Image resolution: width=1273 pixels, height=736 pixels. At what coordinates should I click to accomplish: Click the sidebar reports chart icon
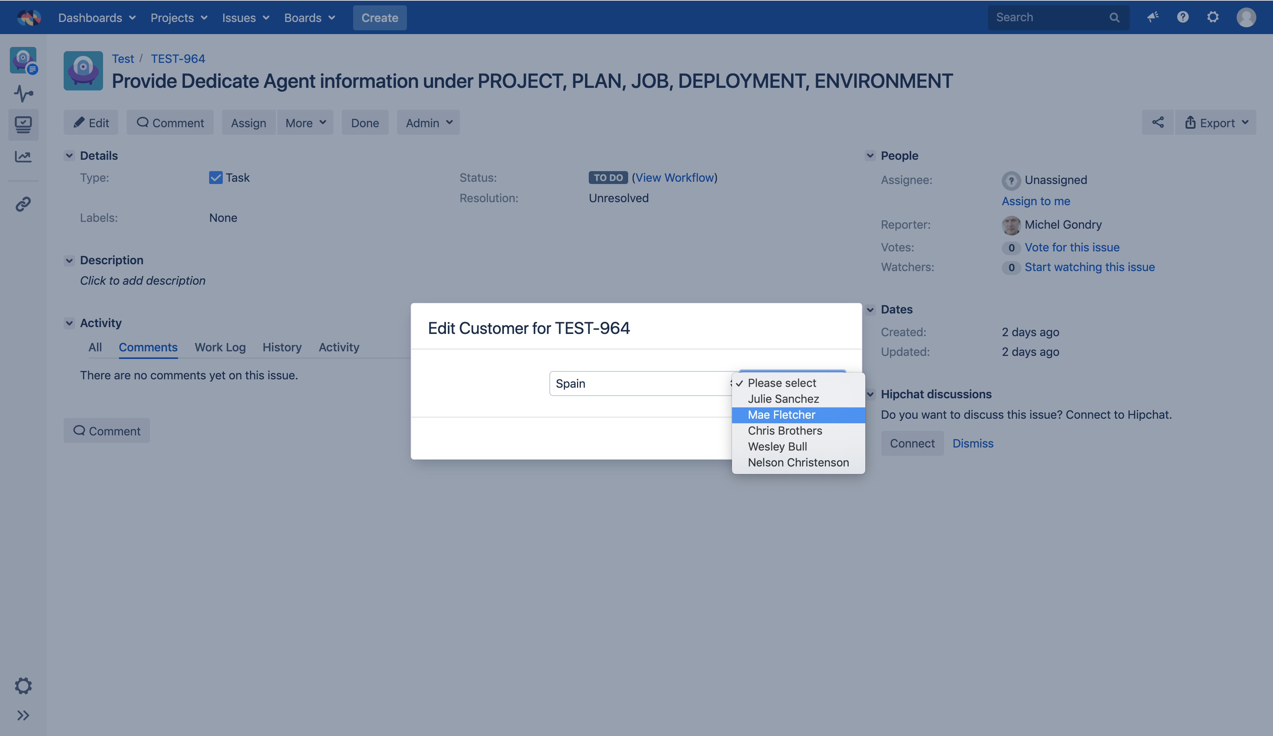pyautogui.click(x=23, y=156)
